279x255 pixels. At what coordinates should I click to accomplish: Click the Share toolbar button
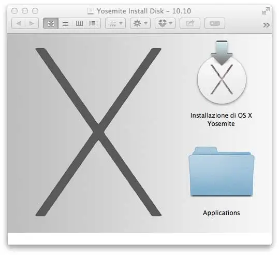pyautogui.click(x=190, y=23)
